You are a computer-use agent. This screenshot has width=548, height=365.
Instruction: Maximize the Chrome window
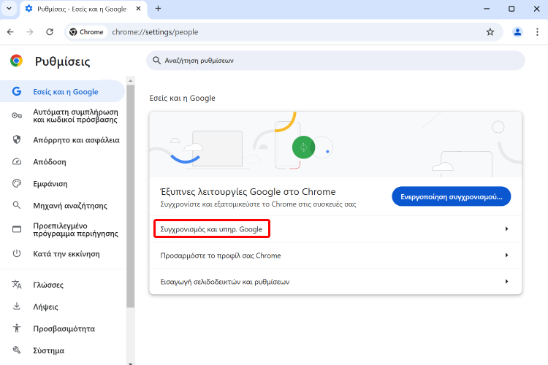511,9
